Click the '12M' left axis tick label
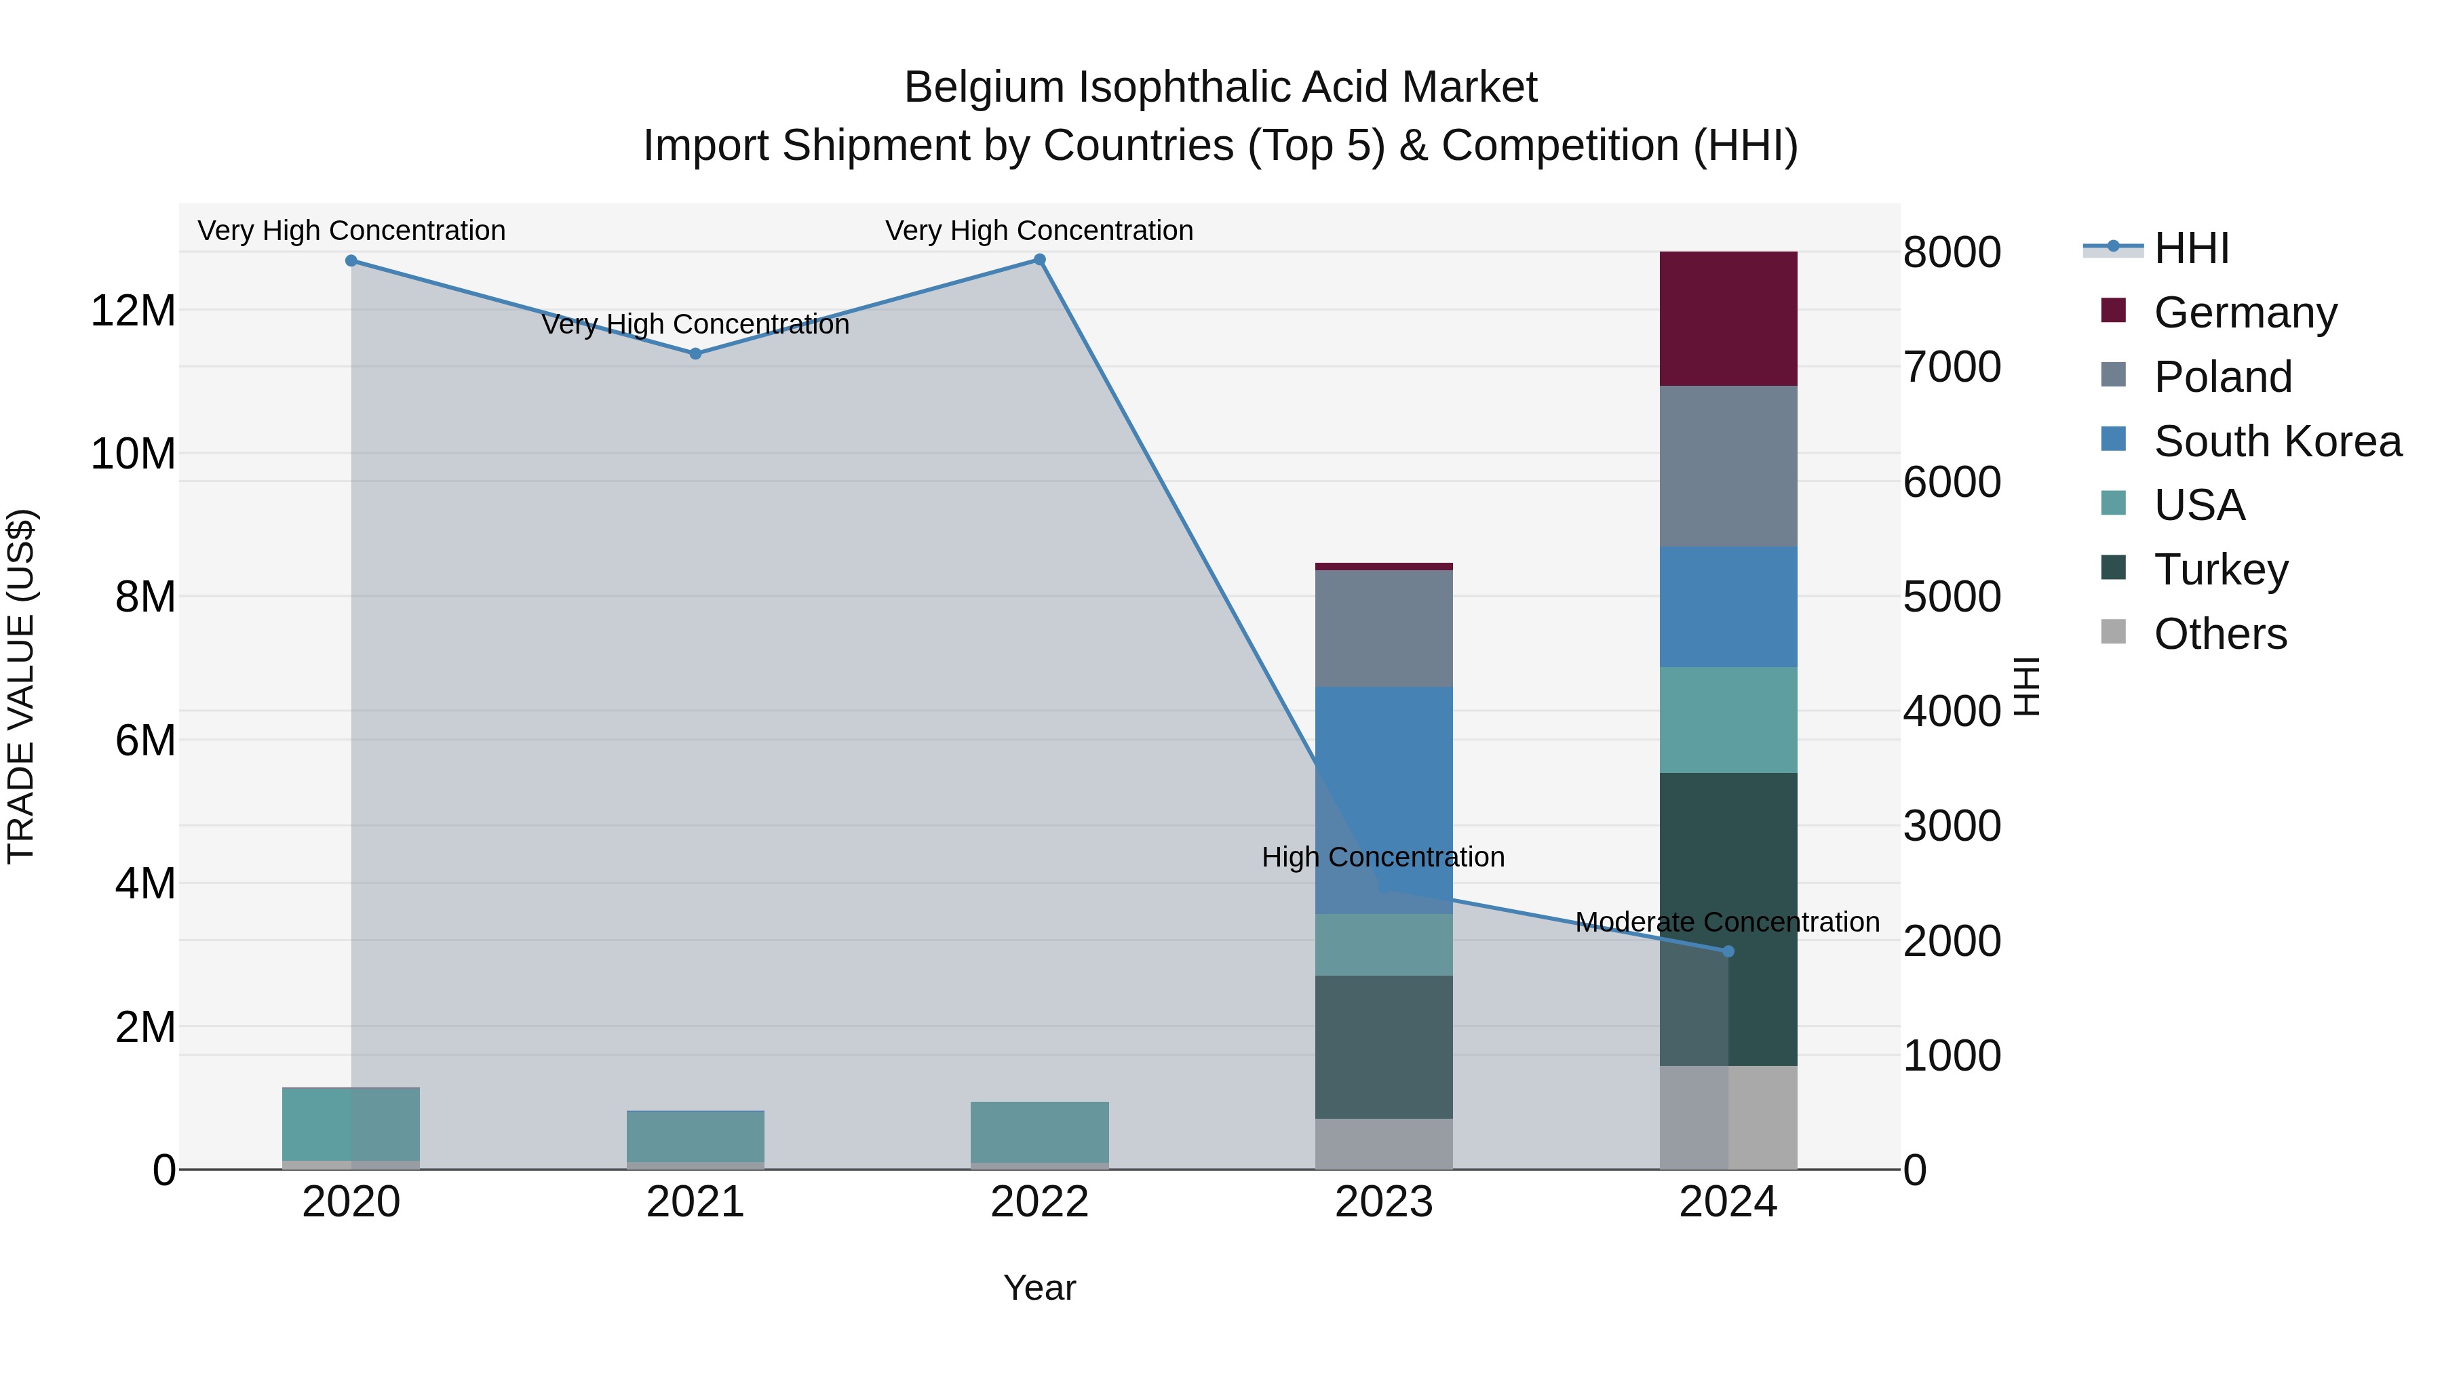 tap(133, 311)
